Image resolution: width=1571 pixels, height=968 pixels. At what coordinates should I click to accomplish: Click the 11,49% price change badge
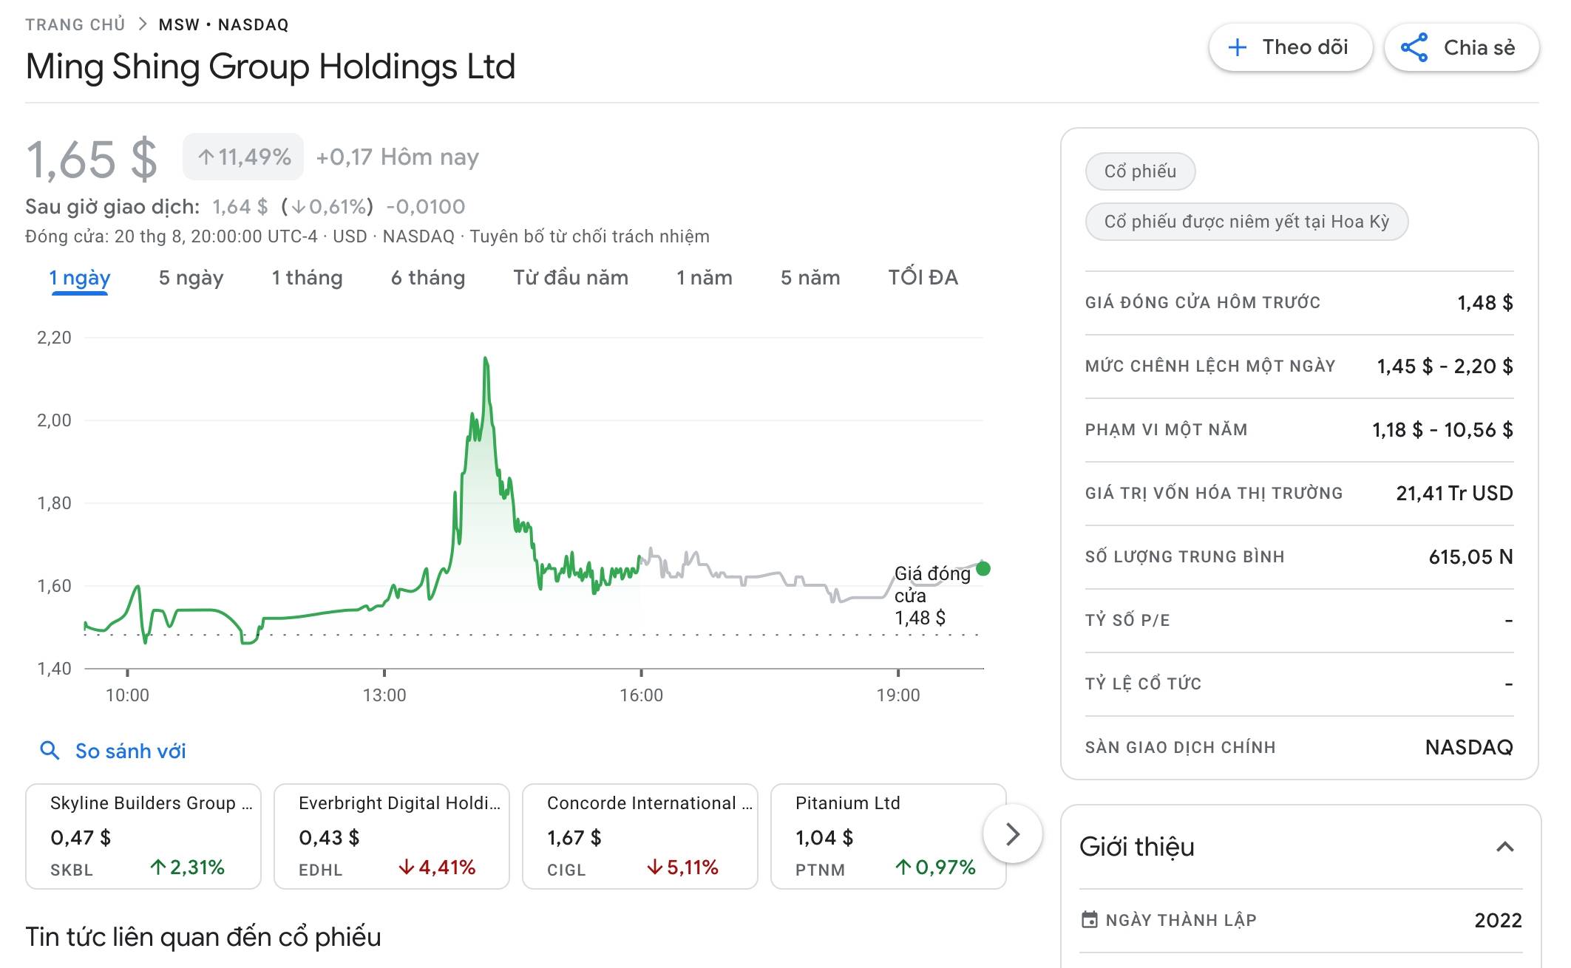click(x=243, y=157)
